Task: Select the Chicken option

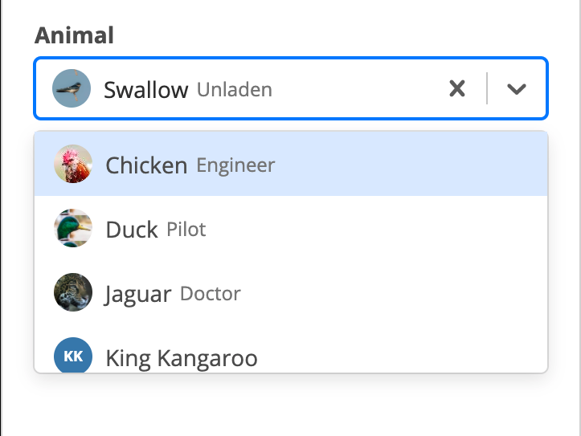Action: click(146, 165)
